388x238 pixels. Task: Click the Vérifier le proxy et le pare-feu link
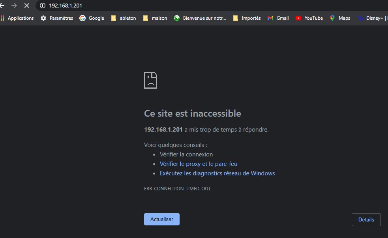pyautogui.click(x=199, y=164)
